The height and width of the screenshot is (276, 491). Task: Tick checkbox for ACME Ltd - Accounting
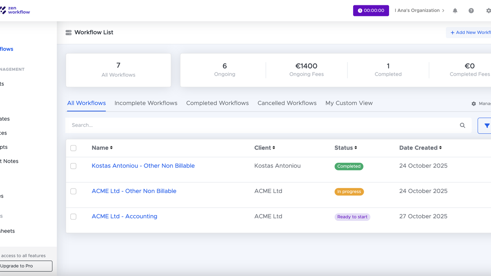(x=73, y=217)
